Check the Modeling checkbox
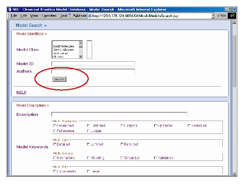Viewport: 246px width, 184px height. click(88, 158)
